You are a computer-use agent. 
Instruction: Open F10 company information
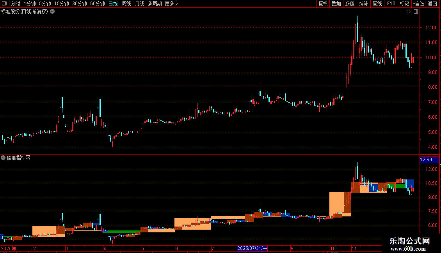[391, 4]
